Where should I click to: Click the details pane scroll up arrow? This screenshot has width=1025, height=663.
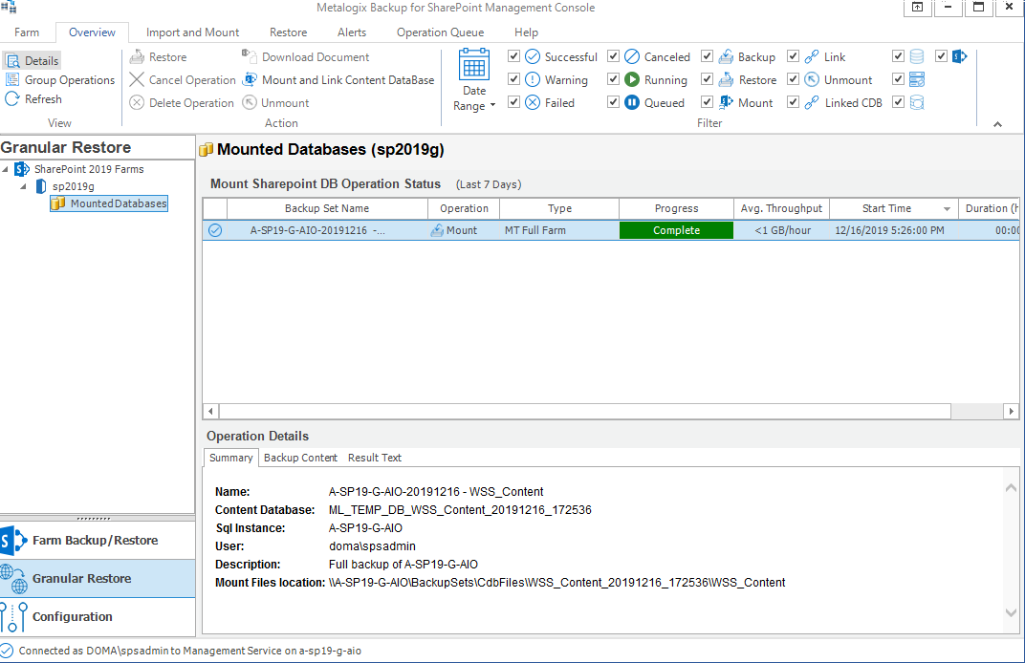click(x=1011, y=488)
